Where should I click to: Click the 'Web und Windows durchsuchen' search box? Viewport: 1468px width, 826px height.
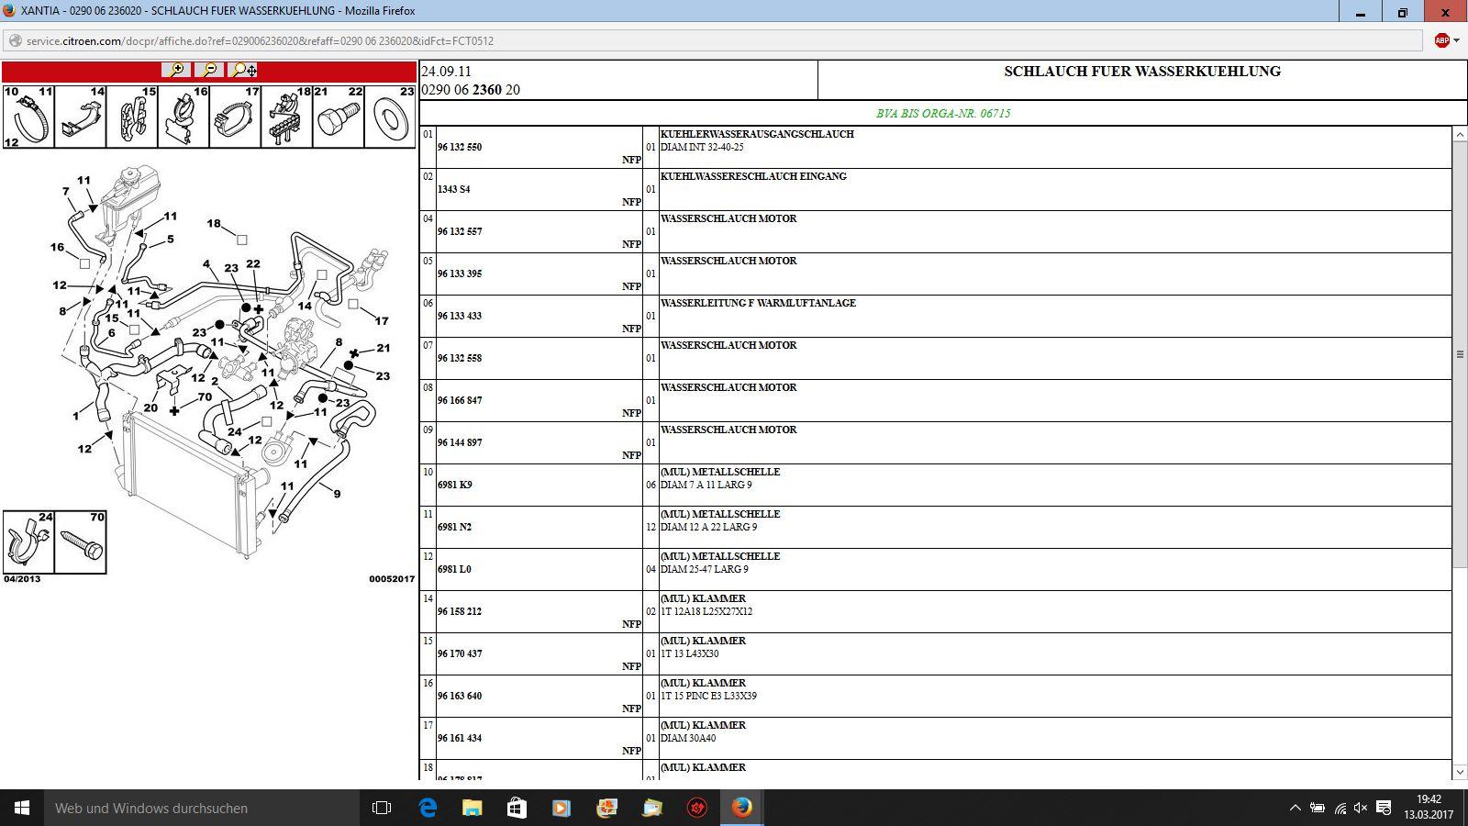coord(202,808)
